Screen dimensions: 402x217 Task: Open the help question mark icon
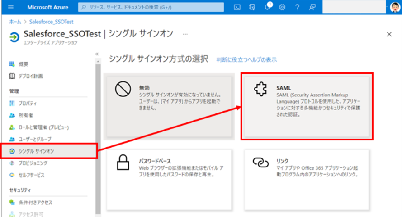coord(297,7)
